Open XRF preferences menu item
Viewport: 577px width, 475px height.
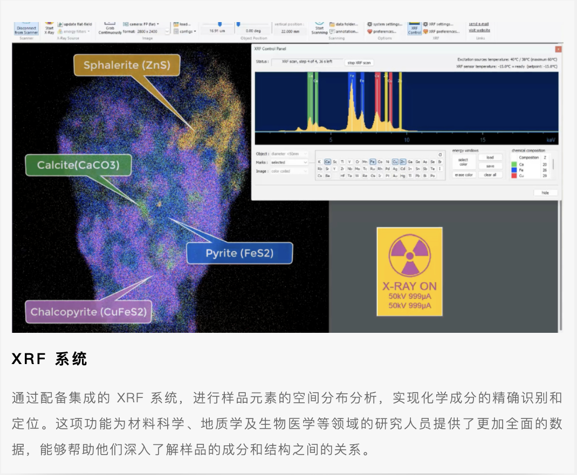click(x=441, y=32)
